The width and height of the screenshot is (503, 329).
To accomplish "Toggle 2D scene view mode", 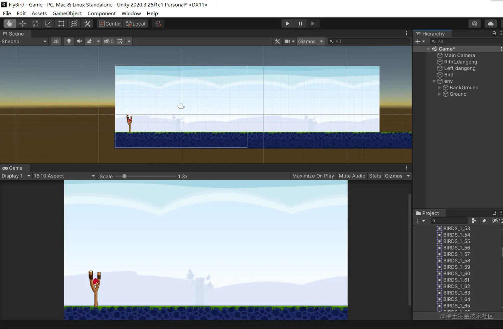I will [56, 42].
